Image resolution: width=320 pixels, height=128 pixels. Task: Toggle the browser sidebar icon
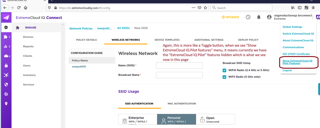pos(299,8)
